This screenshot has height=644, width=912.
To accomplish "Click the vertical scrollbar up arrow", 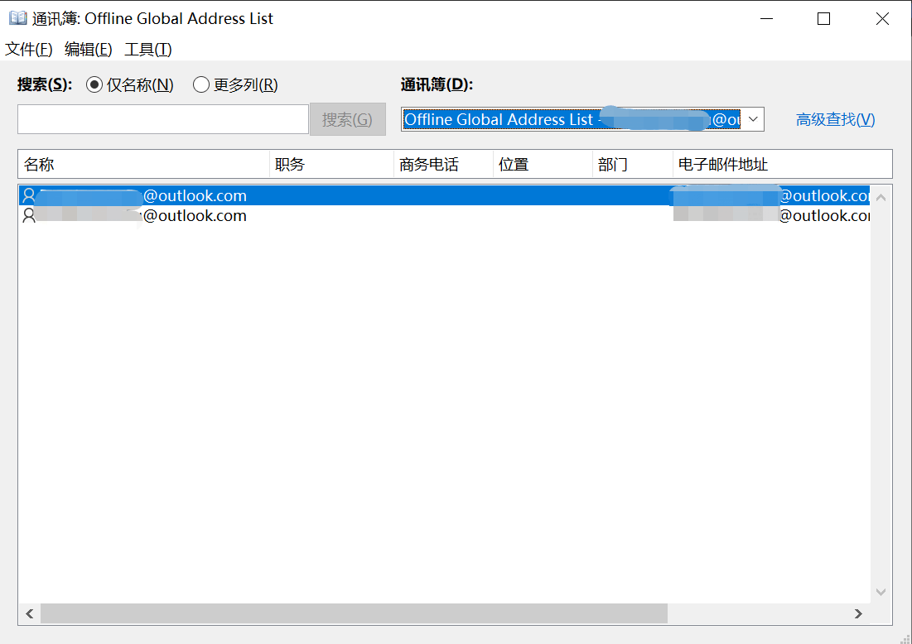I will [x=881, y=198].
